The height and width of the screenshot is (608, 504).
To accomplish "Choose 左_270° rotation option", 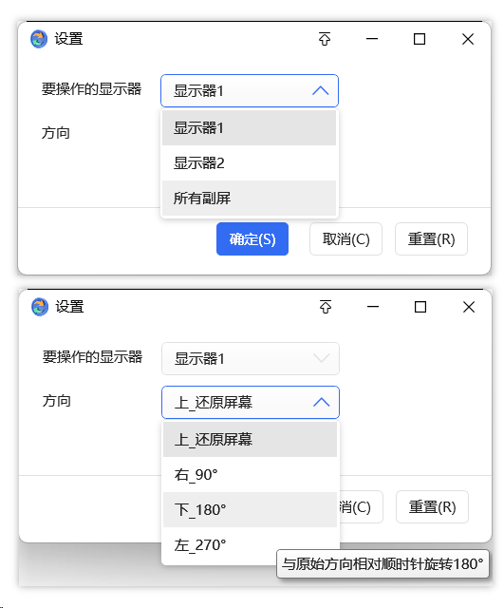I will click(250, 544).
